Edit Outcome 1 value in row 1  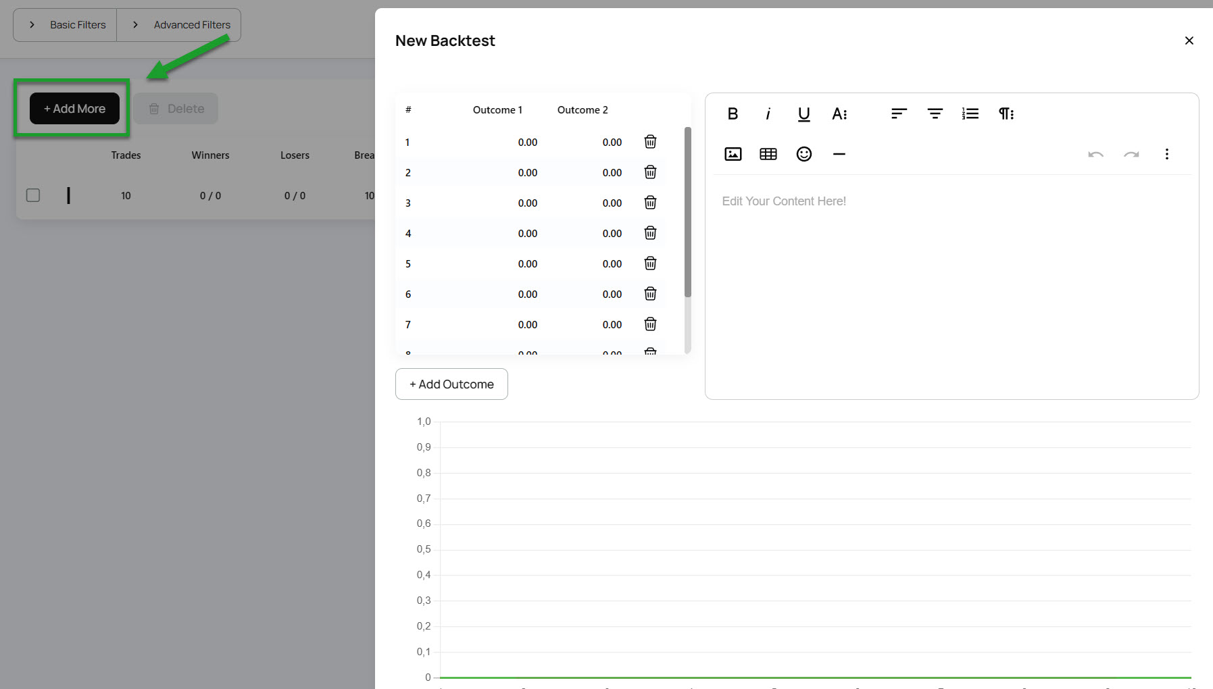click(528, 143)
